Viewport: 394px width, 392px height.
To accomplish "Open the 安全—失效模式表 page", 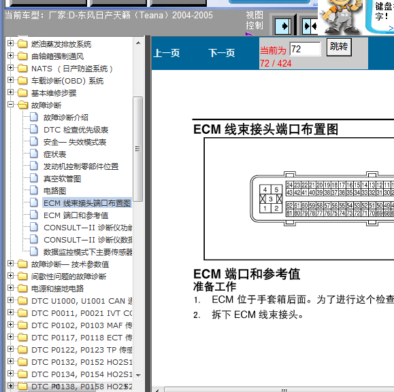I will (x=75, y=142).
